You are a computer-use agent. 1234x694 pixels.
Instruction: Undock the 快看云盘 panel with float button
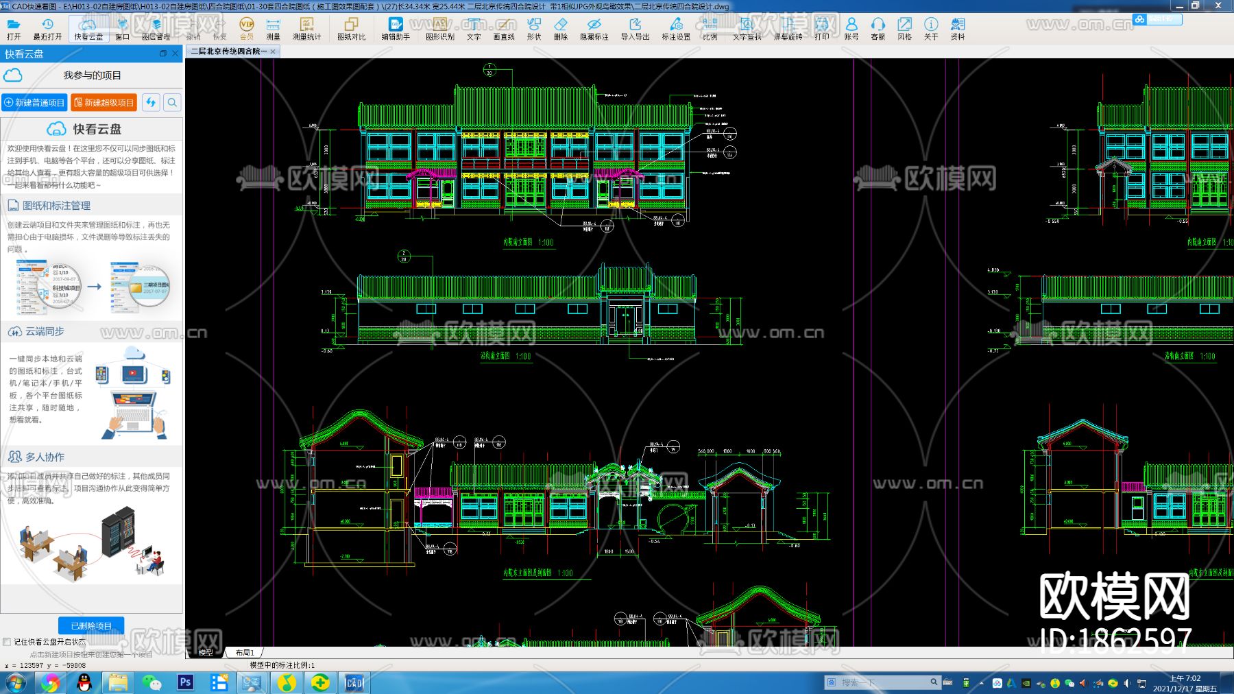tap(163, 53)
